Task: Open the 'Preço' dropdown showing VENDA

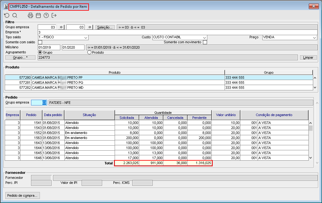Action: (x=314, y=37)
